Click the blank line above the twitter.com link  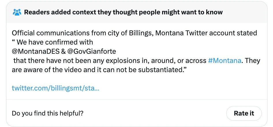[x=137, y=79]
